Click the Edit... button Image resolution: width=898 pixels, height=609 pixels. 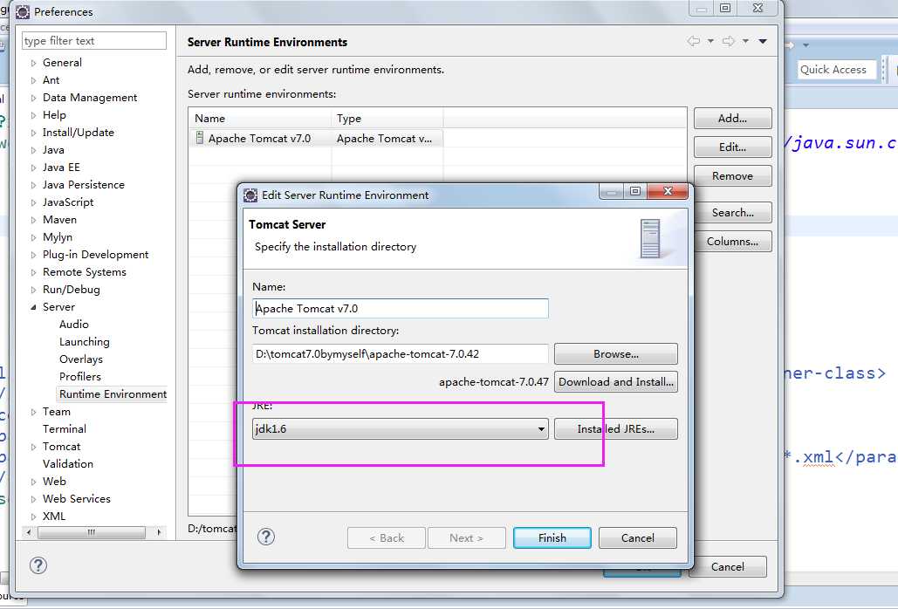pos(732,147)
